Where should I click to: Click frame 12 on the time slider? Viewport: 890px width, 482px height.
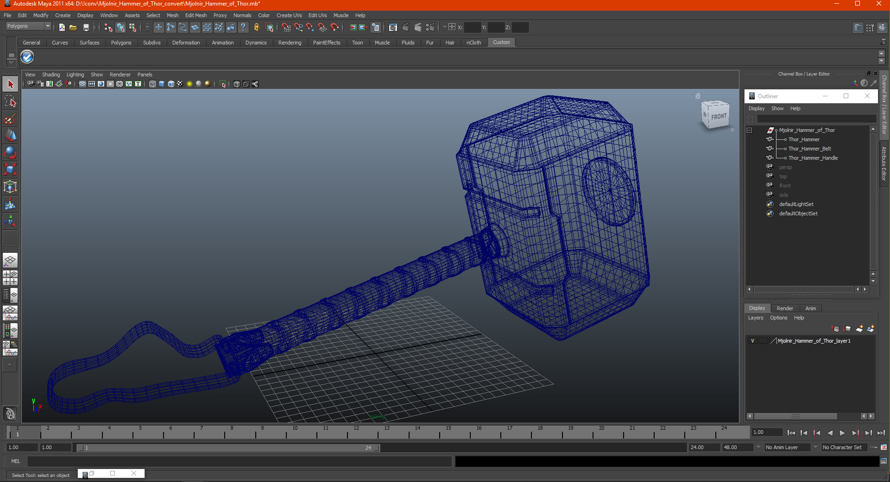[x=356, y=432]
